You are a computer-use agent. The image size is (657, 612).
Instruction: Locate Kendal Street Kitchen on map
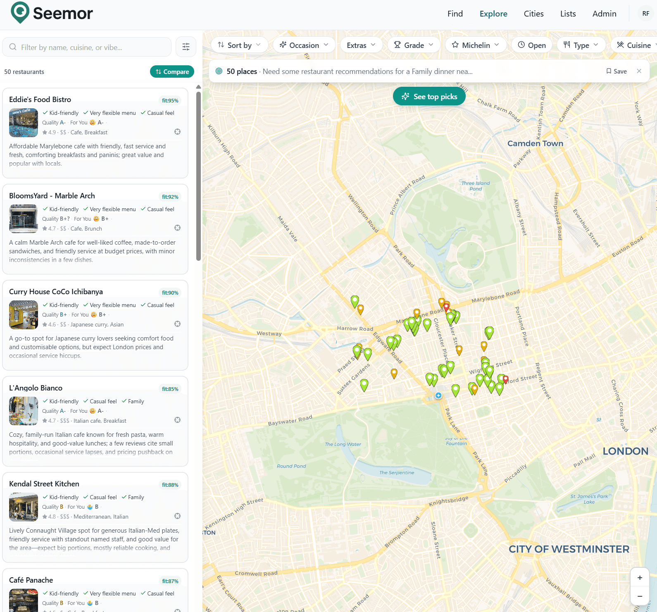pyautogui.click(x=177, y=516)
